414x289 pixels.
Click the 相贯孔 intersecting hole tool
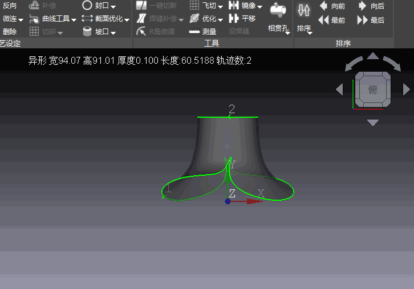[278, 17]
